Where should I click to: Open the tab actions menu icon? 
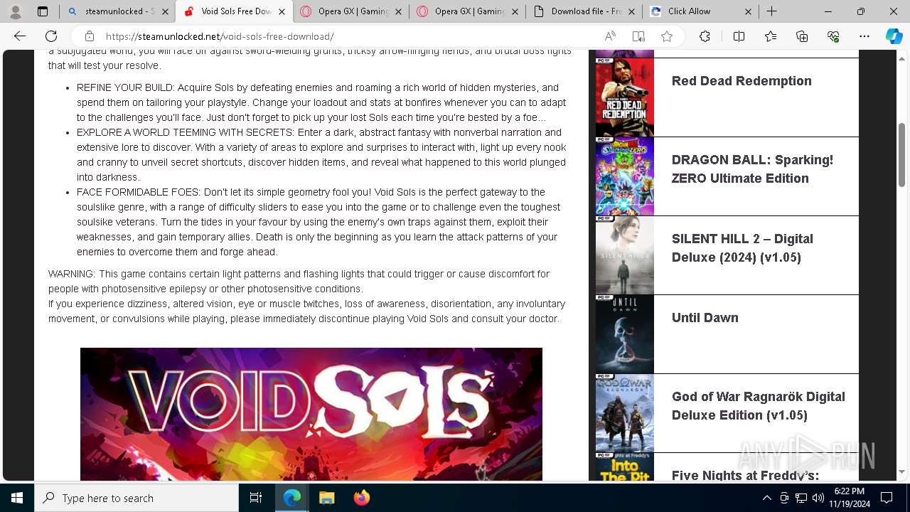click(x=43, y=11)
